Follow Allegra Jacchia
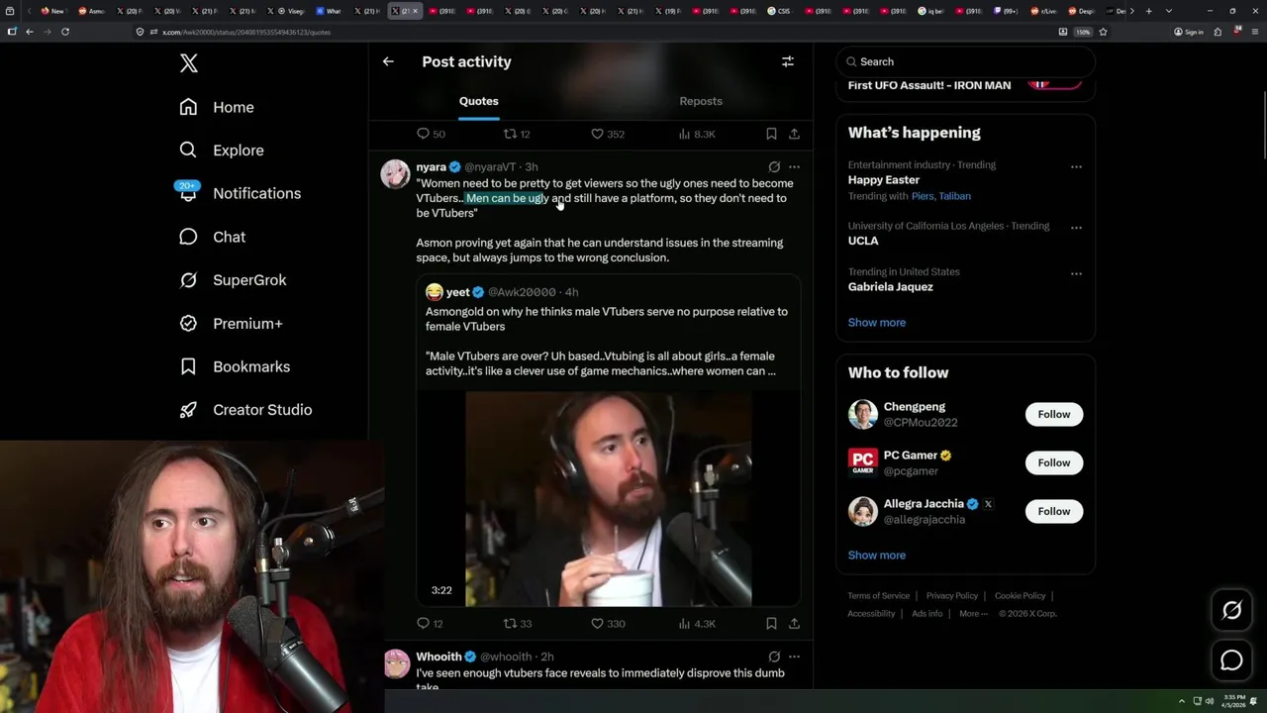The width and height of the screenshot is (1267, 713). coord(1054,511)
